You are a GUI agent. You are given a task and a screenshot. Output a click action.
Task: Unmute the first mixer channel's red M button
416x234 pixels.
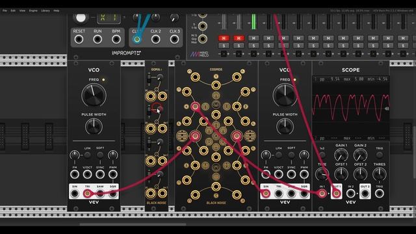tap(224, 38)
